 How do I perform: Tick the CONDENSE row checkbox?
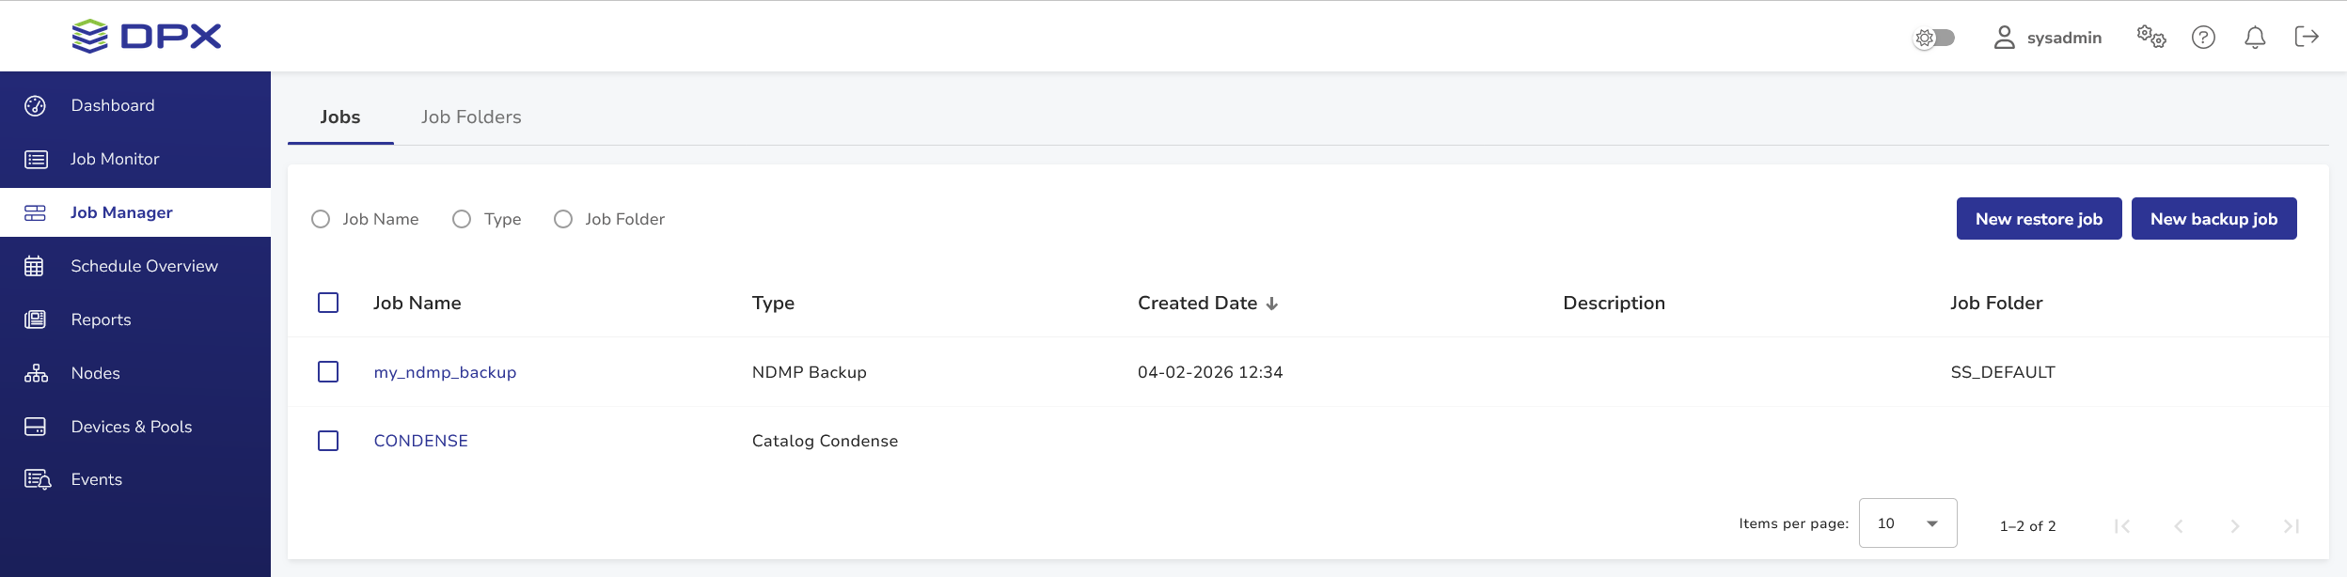pos(328,441)
